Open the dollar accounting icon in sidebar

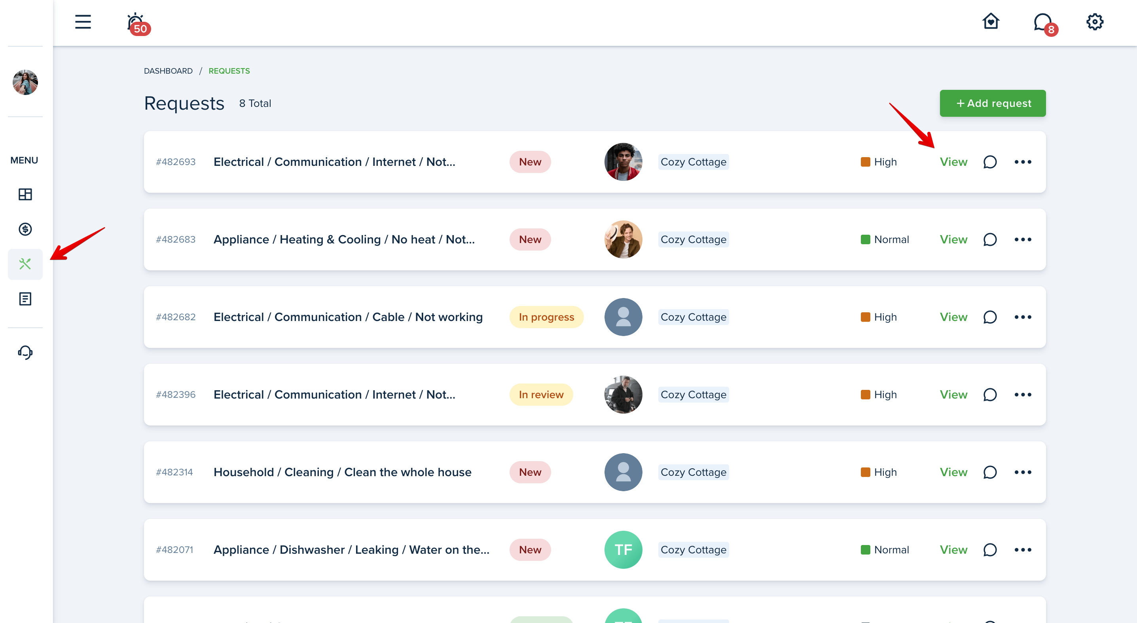point(25,229)
